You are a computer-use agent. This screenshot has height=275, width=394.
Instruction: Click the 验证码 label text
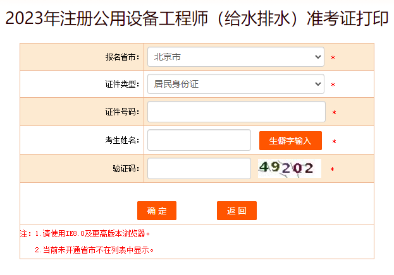[x=126, y=168]
